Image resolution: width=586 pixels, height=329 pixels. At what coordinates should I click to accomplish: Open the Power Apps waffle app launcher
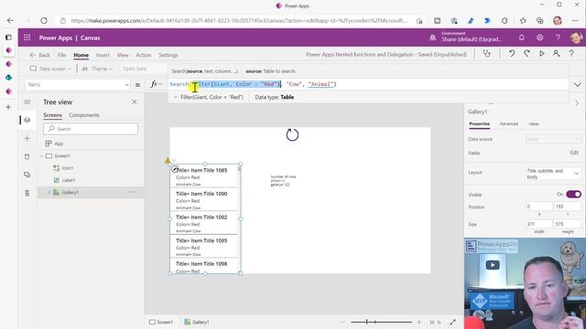27,37
